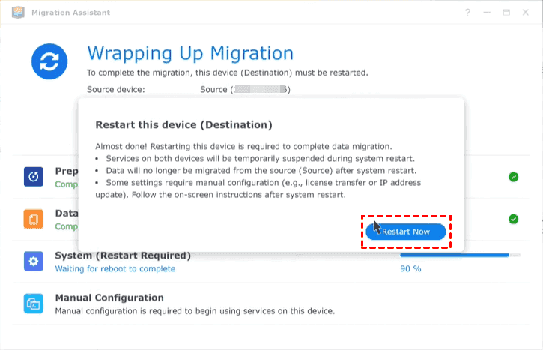Click the dialog title "Restart this device (Destination)"

pos(183,124)
